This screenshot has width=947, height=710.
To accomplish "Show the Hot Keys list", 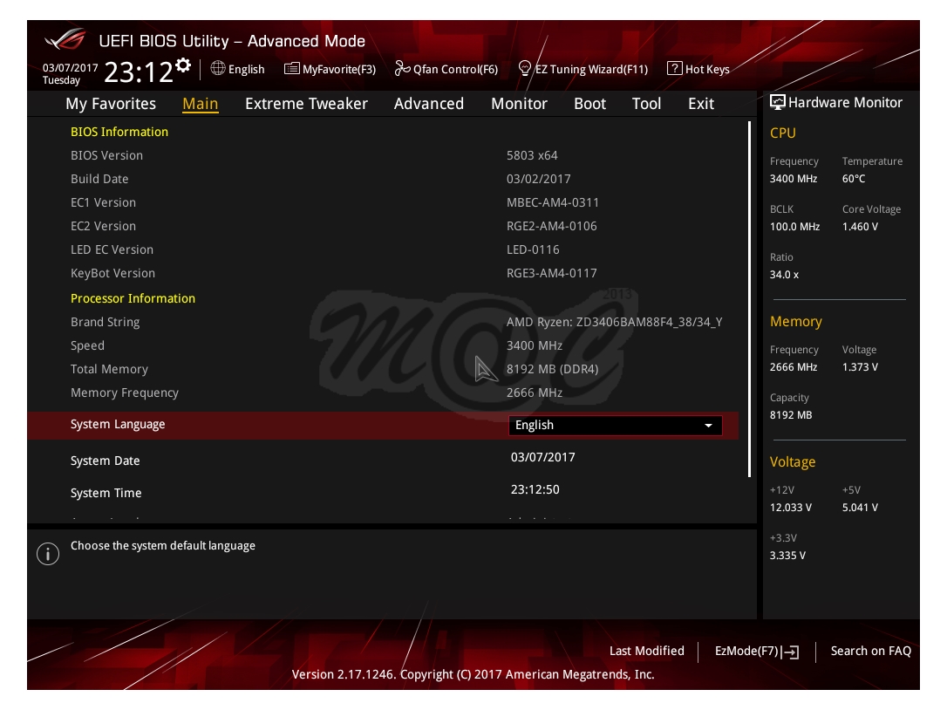I will [x=707, y=70].
